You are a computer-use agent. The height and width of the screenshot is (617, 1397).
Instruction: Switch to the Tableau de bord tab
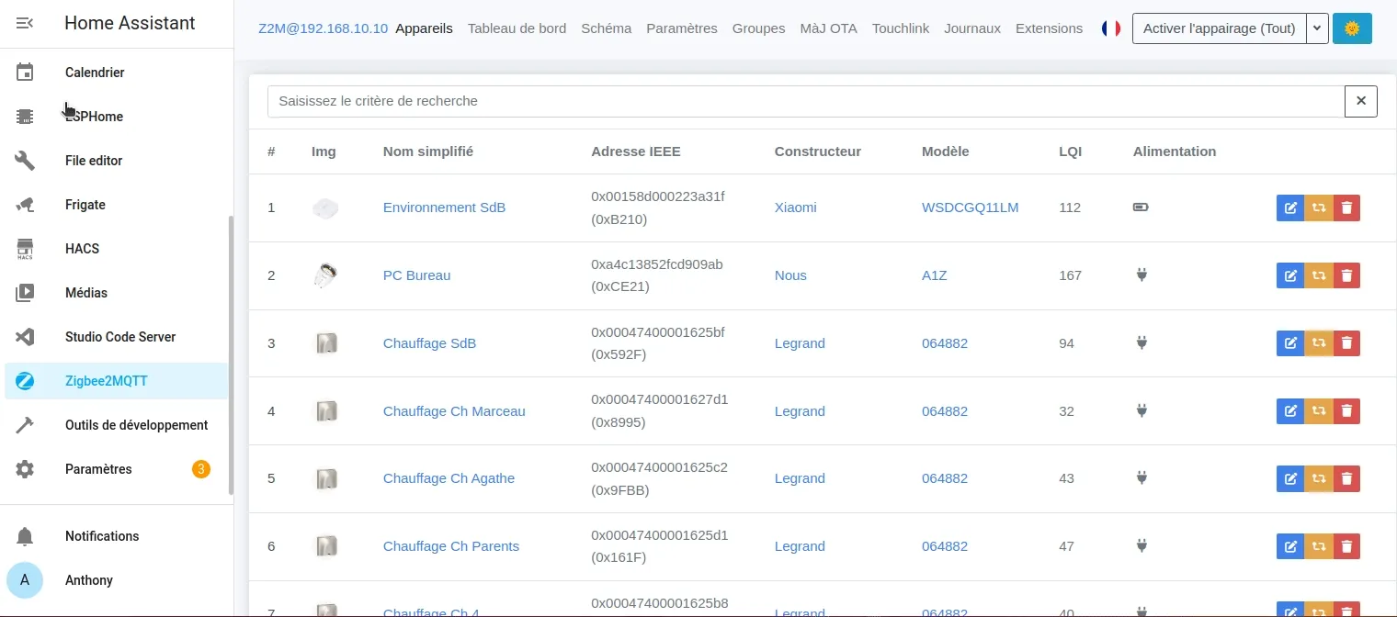click(517, 28)
